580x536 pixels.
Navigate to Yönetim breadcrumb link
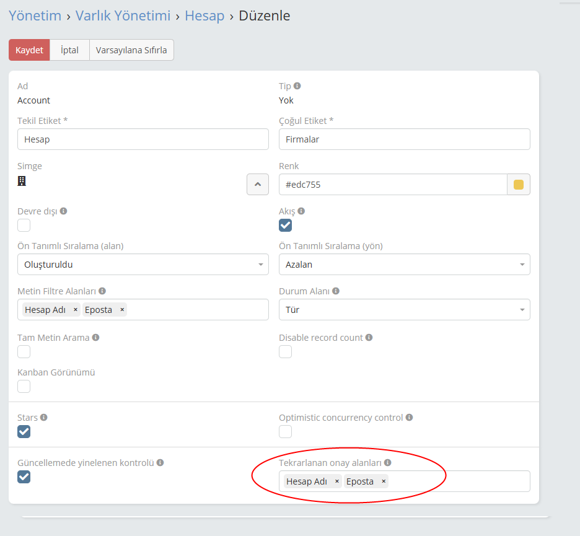(x=35, y=15)
